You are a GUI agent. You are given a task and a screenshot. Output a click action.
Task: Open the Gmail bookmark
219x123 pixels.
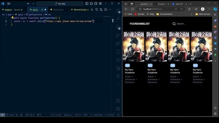pos(128,14)
